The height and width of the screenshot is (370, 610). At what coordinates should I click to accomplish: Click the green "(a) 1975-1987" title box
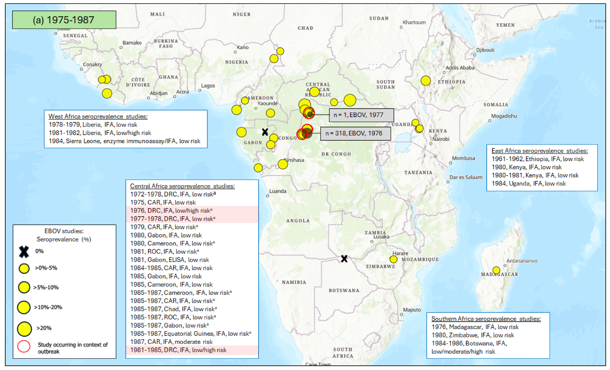pos(64,20)
